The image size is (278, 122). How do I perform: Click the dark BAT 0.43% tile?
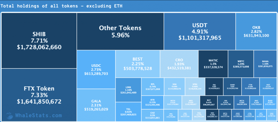point(208,102)
